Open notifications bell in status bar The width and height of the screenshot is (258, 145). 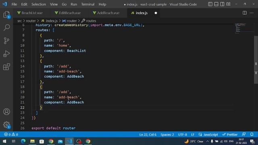tap(252, 135)
